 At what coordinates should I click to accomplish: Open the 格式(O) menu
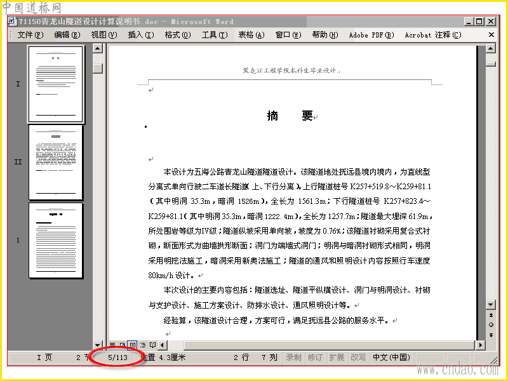(x=178, y=35)
